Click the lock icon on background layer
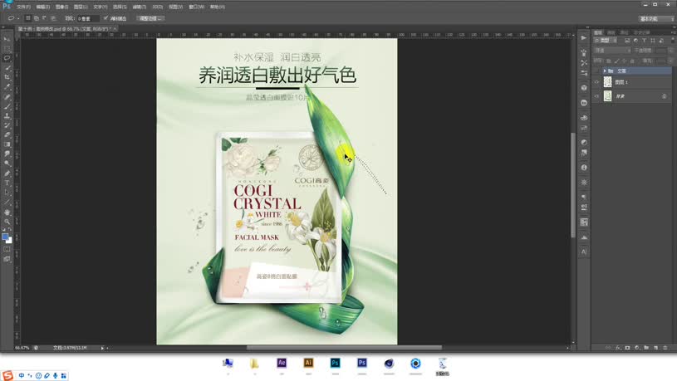This screenshot has width=677, height=381. [664, 96]
